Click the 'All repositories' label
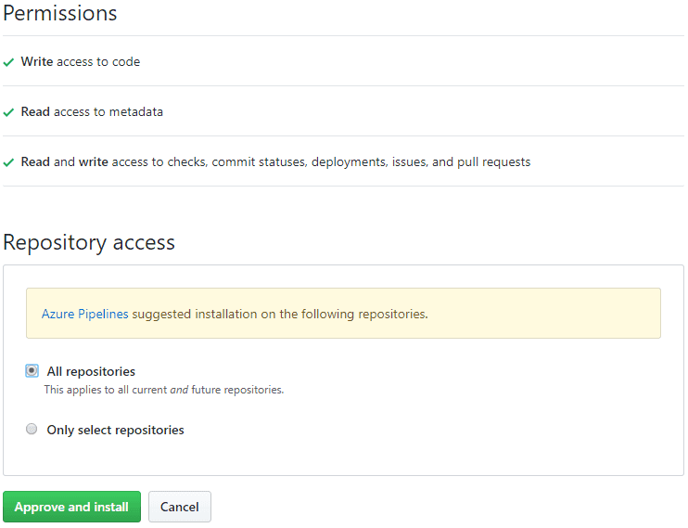This screenshot has height=528, width=688. (x=91, y=371)
